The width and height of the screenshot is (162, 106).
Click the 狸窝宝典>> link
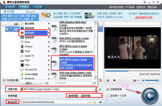tap(31, 12)
